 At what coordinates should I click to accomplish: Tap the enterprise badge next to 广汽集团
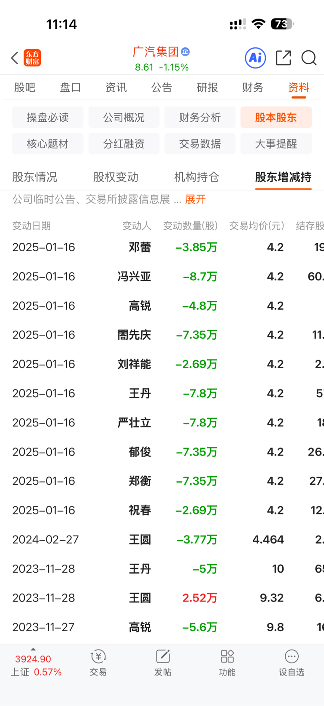185,52
